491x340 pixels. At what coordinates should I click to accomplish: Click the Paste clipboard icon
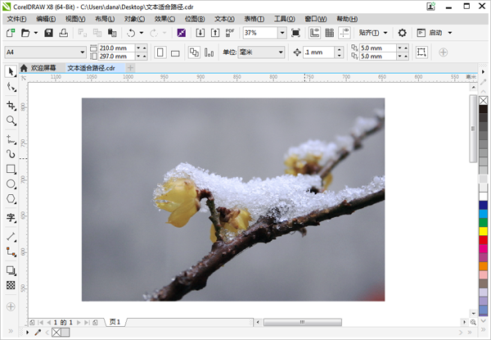click(x=112, y=33)
